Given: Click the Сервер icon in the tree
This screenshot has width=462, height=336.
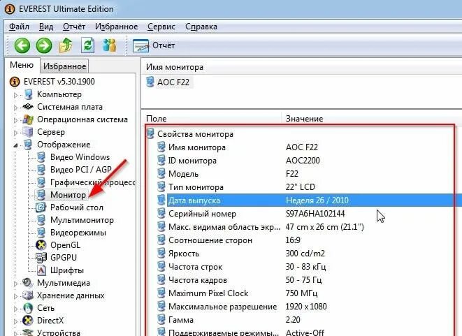Looking at the screenshot, I should pyautogui.click(x=28, y=132).
